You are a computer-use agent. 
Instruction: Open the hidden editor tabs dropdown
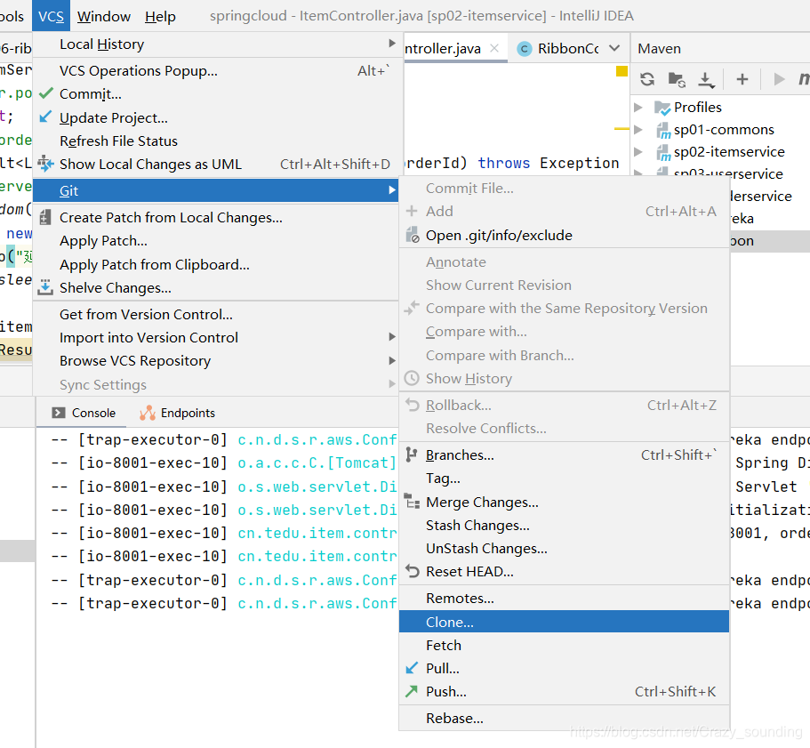[614, 48]
